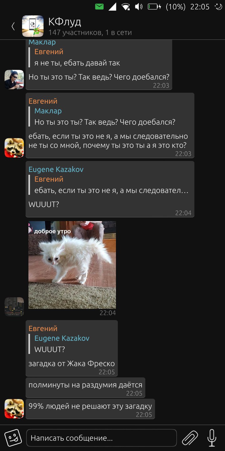This screenshot has height=451, width=225.
Task: Check the mail notification icon in status bar
Action: [x=99, y=7]
